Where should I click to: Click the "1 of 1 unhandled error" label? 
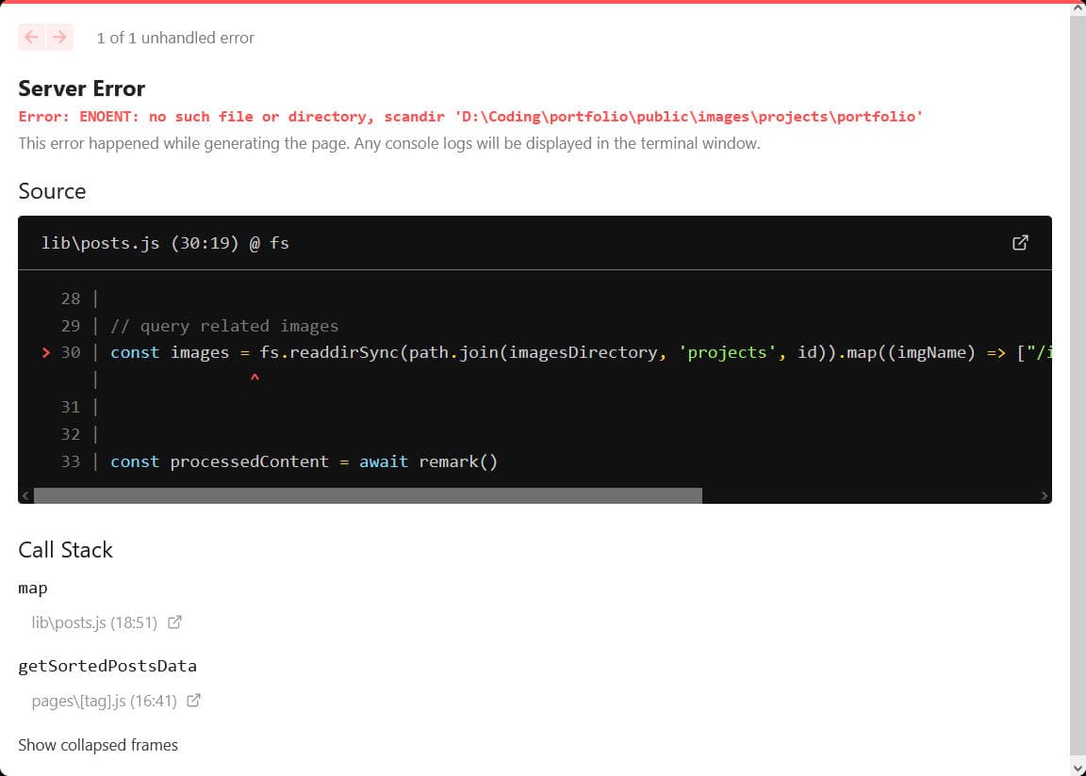(175, 38)
